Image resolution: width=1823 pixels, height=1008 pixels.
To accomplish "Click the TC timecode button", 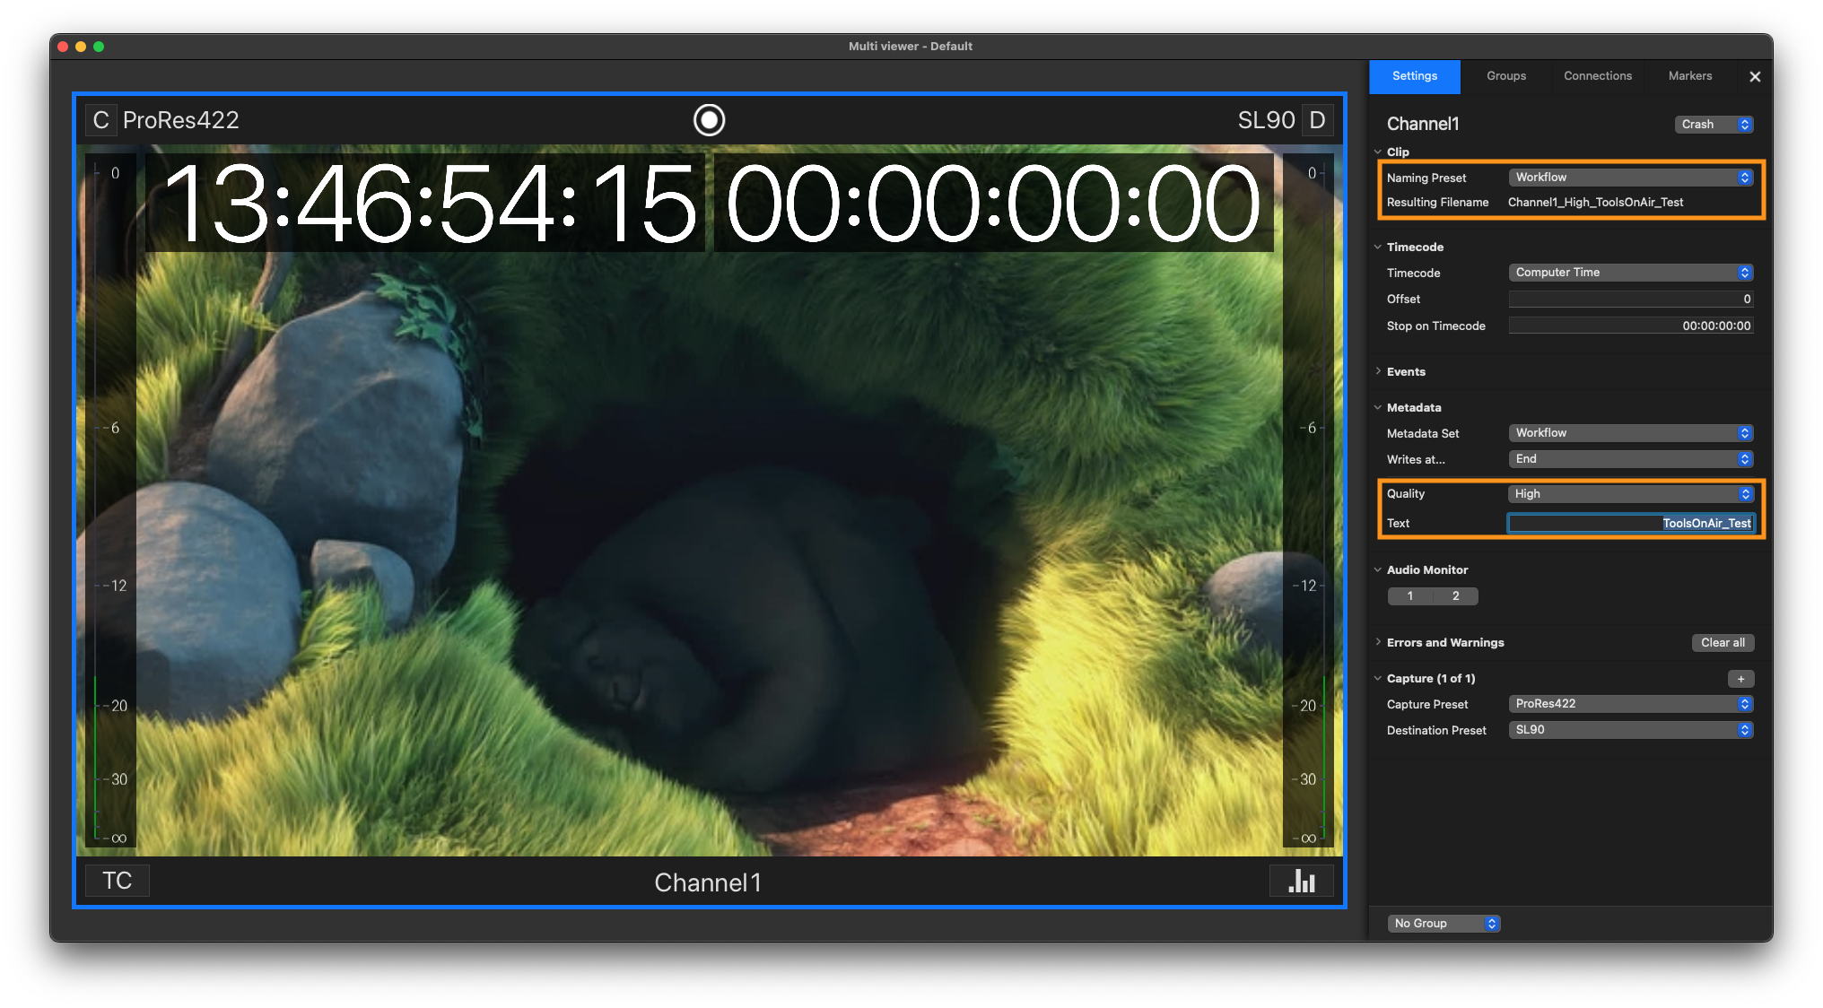I will tap(117, 881).
